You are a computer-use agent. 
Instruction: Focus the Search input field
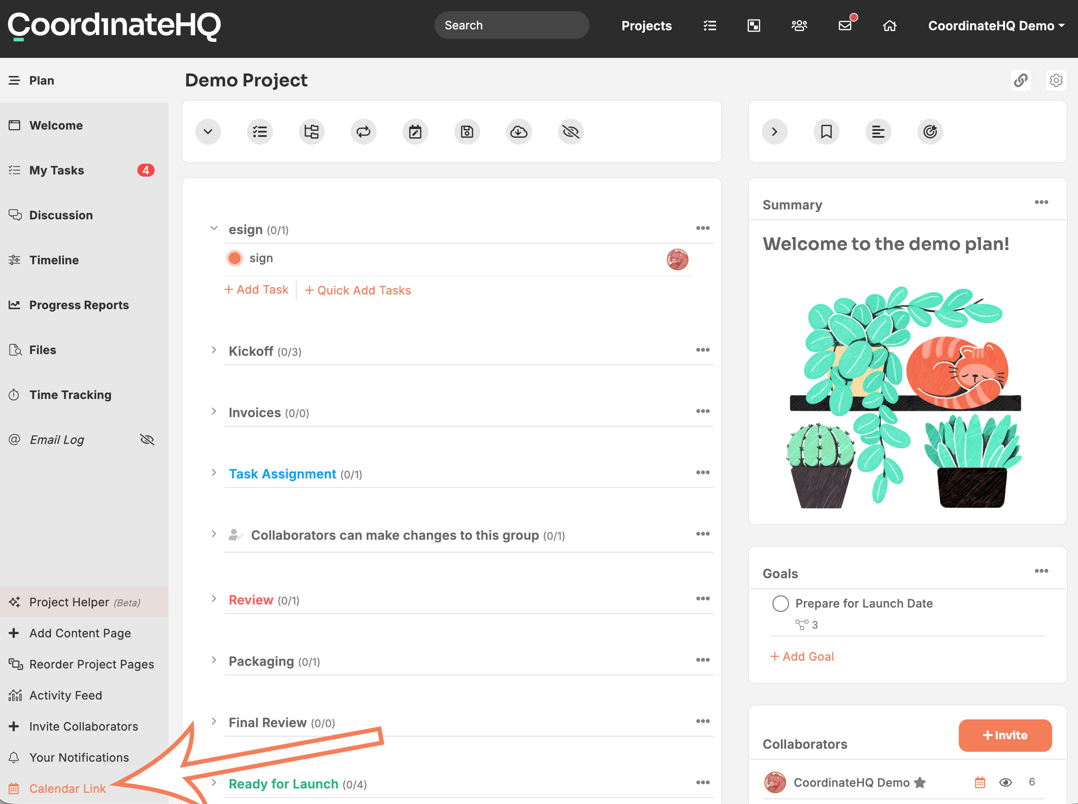(511, 25)
